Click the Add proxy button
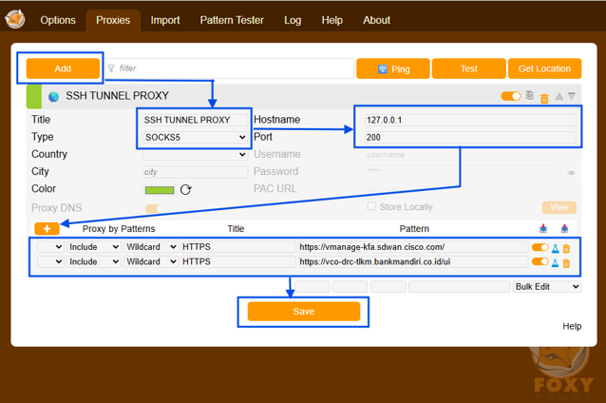Viewport: 606px width, 403px height. coord(63,68)
